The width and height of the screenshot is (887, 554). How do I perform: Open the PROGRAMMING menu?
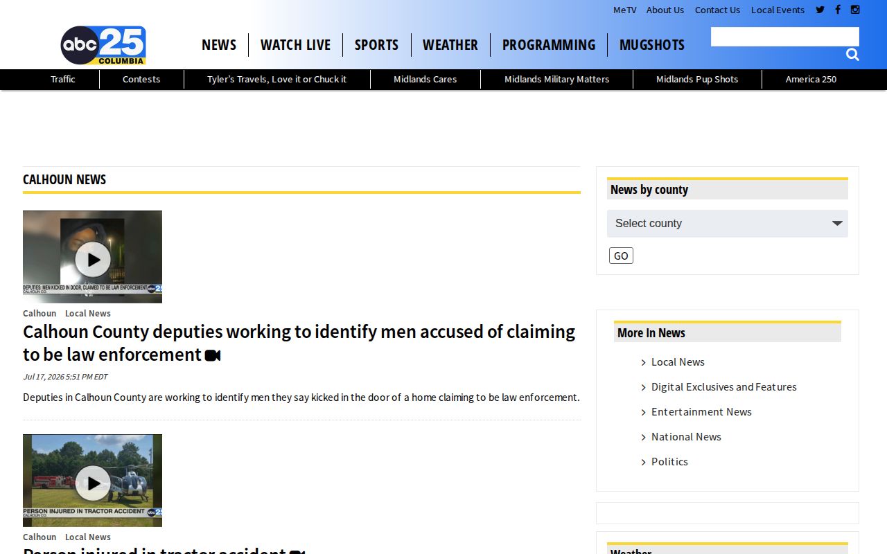[x=549, y=45]
